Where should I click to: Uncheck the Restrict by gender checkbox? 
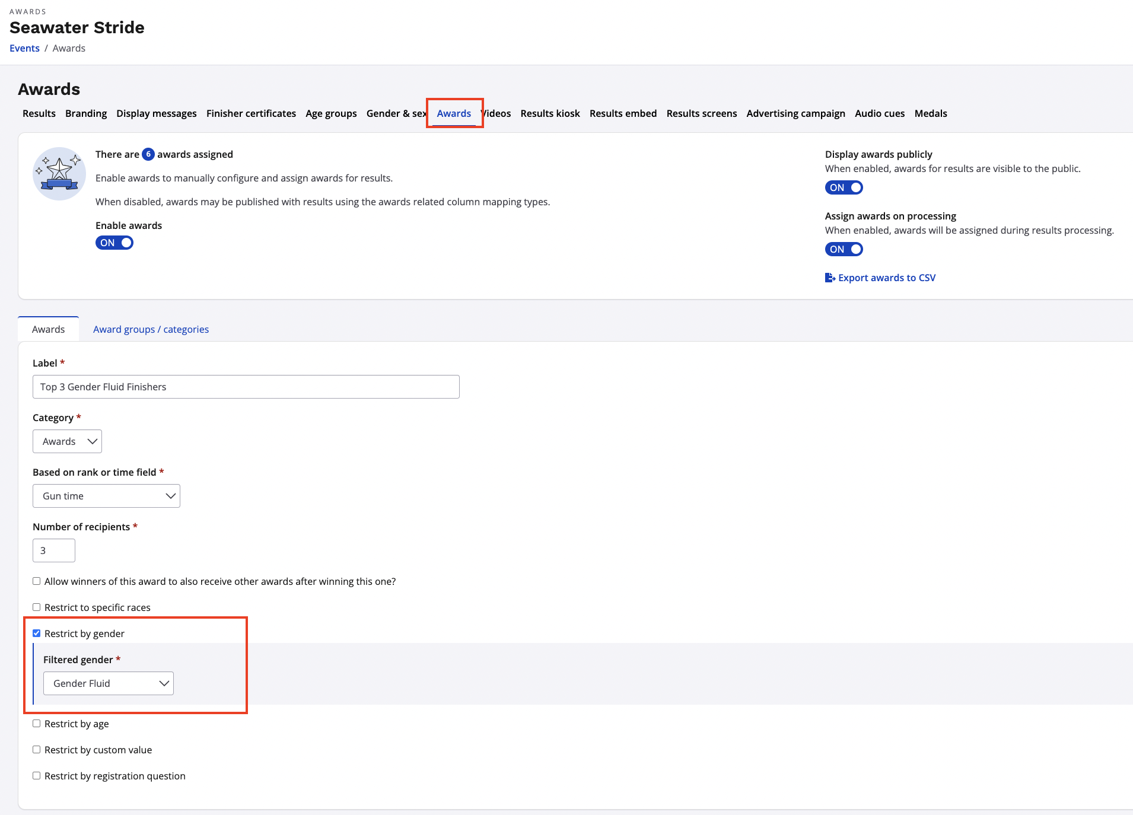pyautogui.click(x=37, y=633)
